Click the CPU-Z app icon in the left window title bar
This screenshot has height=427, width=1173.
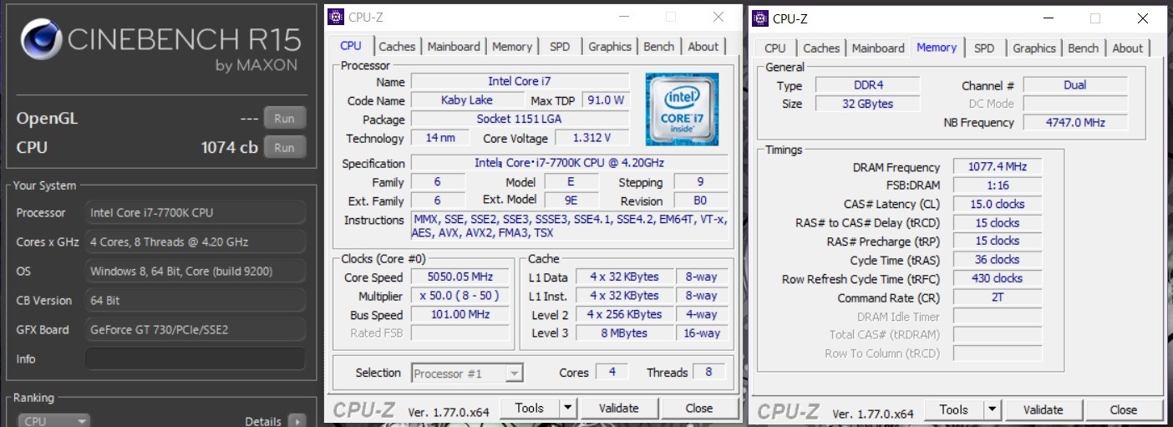[x=335, y=16]
